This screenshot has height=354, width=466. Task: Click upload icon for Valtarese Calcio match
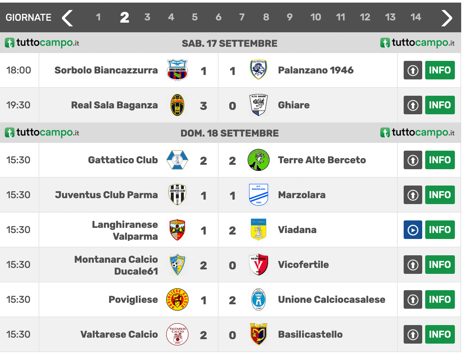(413, 334)
